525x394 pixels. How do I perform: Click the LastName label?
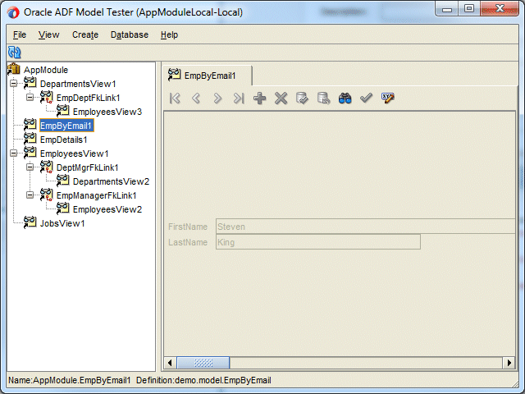(188, 242)
